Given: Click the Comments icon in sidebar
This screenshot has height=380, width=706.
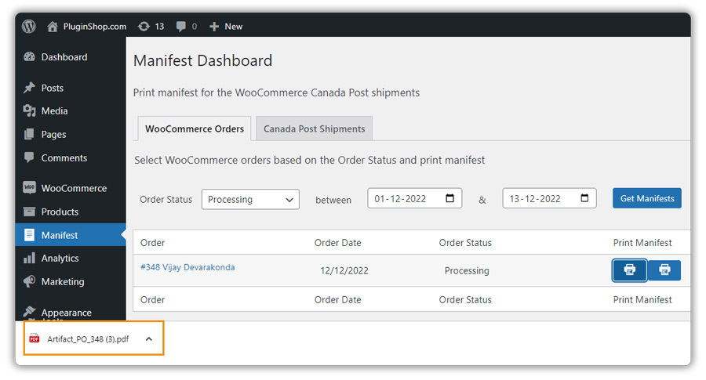Looking at the screenshot, I should click(29, 157).
